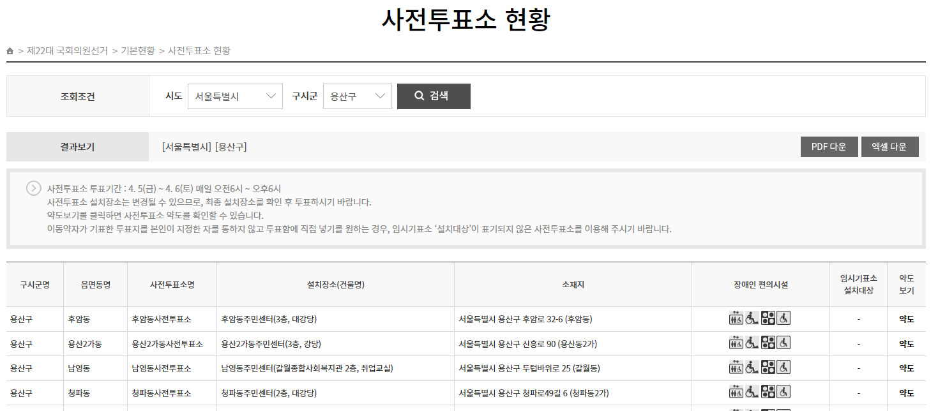
Task: Click the magnifying glass icon inside 검색 button
Action: click(420, 96)
